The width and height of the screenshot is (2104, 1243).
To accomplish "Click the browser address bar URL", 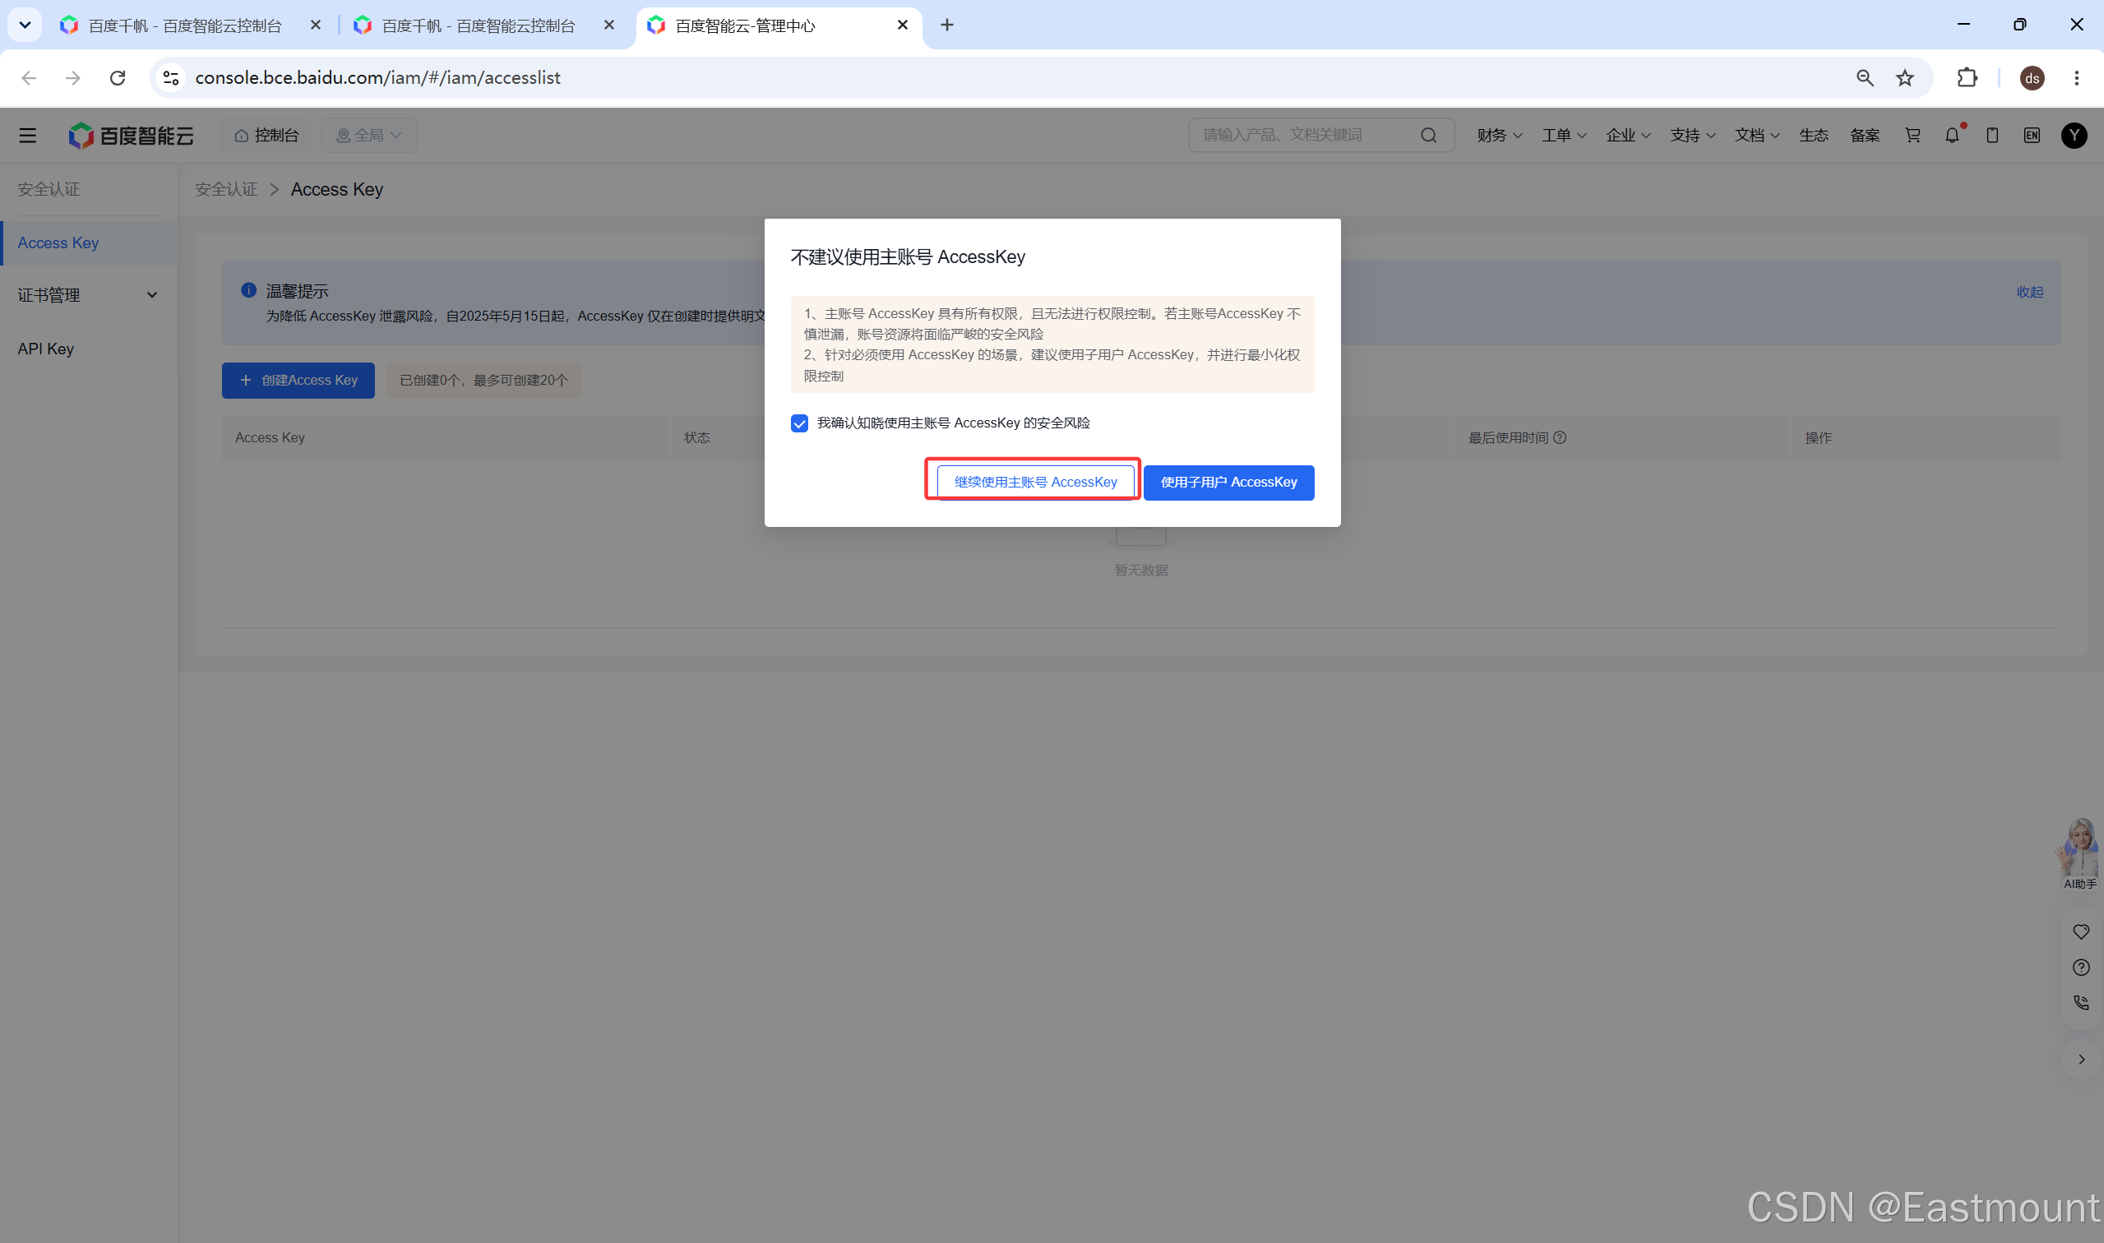I will point(377,77).
